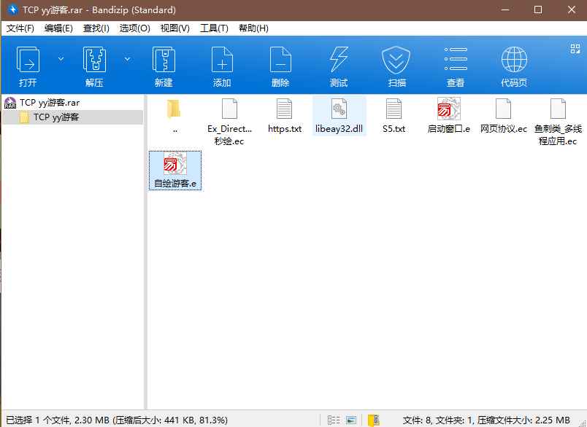Image resolution: width=587 pixels, height=427 pixels.
Task: Click the yellow archive icon in status bar
Action: point(374,420)
